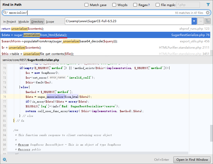Screen dimensions: 213x164
Task: Select the Scope tab
Action: click(50, 22)
